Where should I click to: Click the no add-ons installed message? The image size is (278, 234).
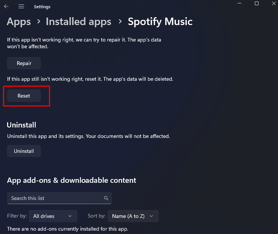click(x=68, y=228)
